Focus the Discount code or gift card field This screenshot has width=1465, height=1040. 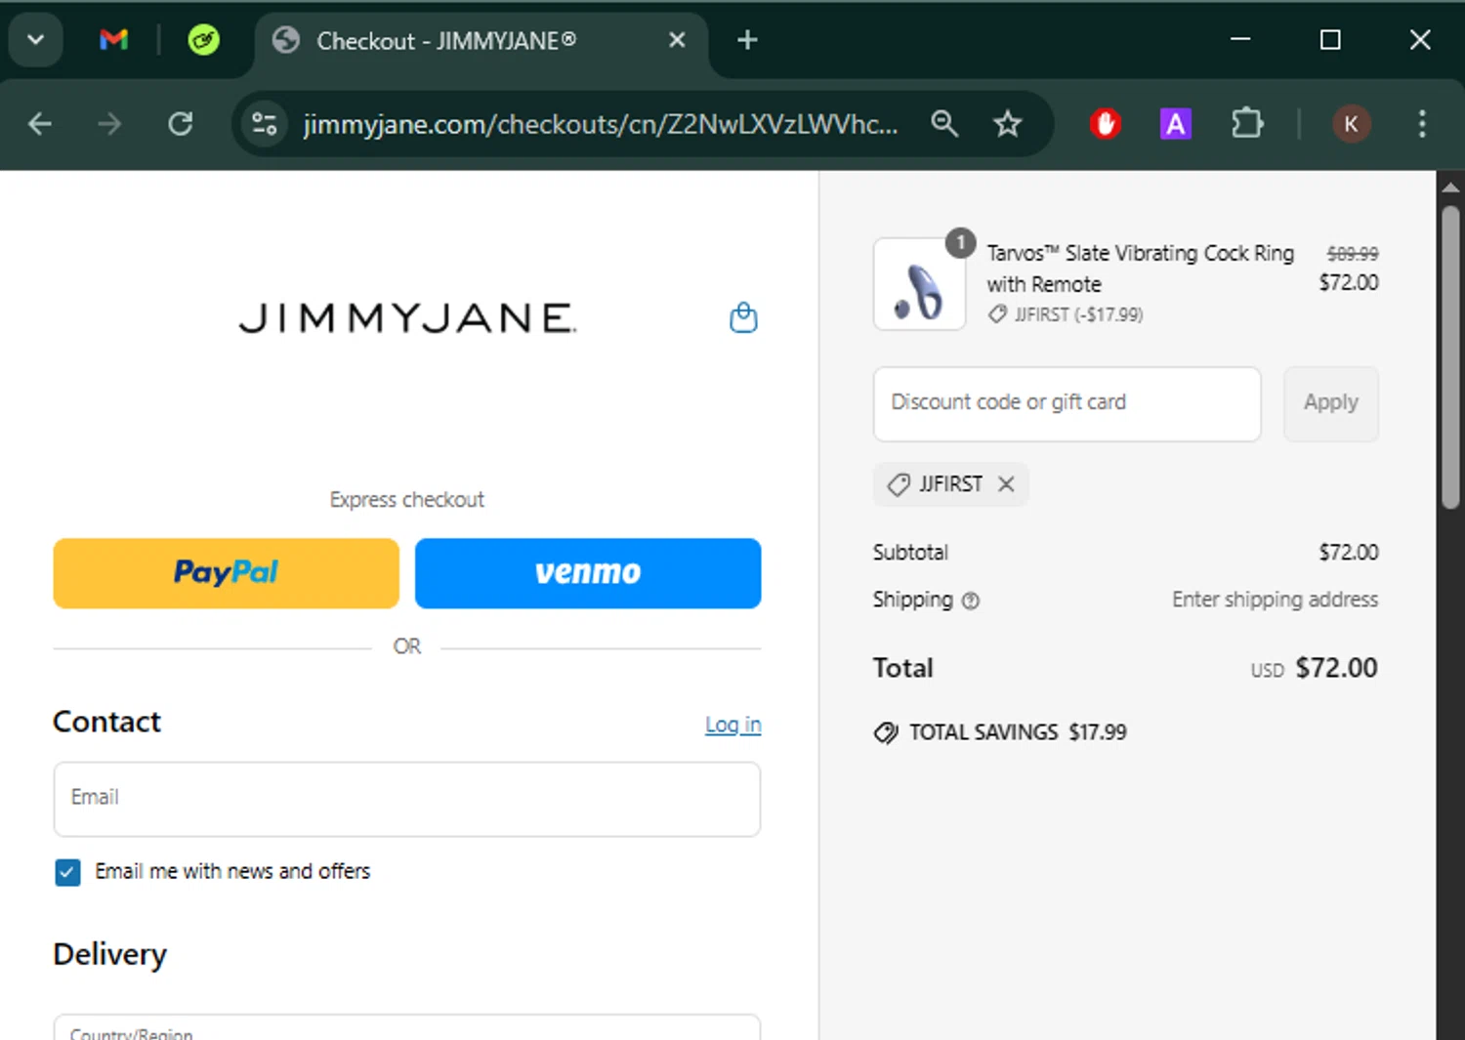click(x=1067, y=404)
